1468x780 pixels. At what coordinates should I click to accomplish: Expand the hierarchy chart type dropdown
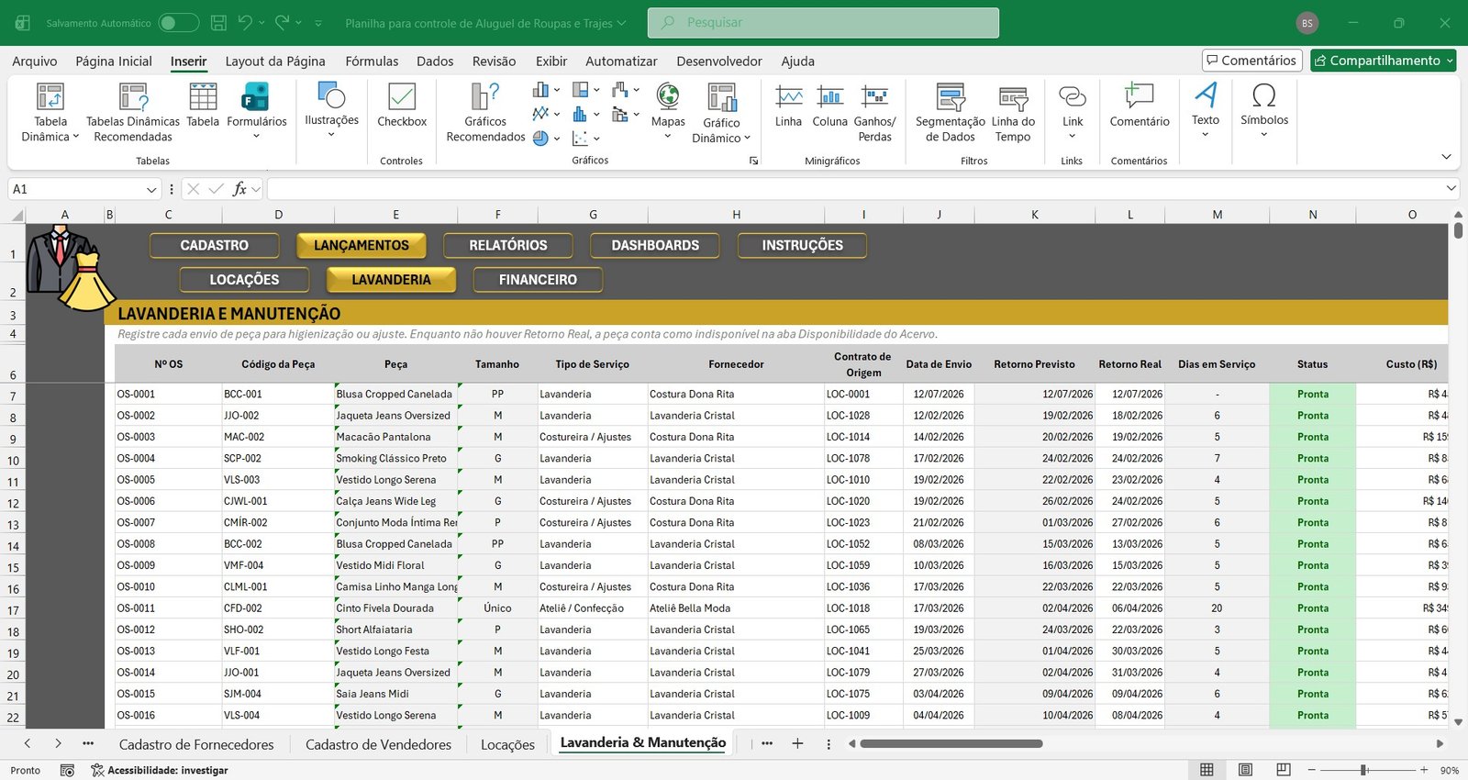pos(596,90)
